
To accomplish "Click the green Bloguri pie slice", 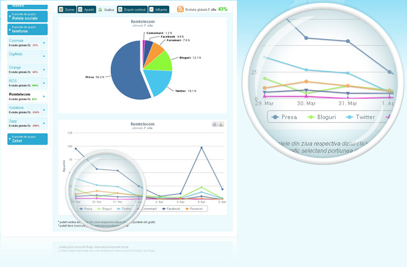I will pos(162,63).
